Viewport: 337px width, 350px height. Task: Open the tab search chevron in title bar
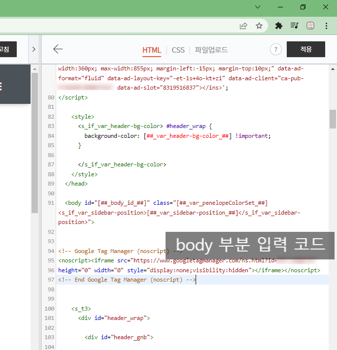(258, 7)
